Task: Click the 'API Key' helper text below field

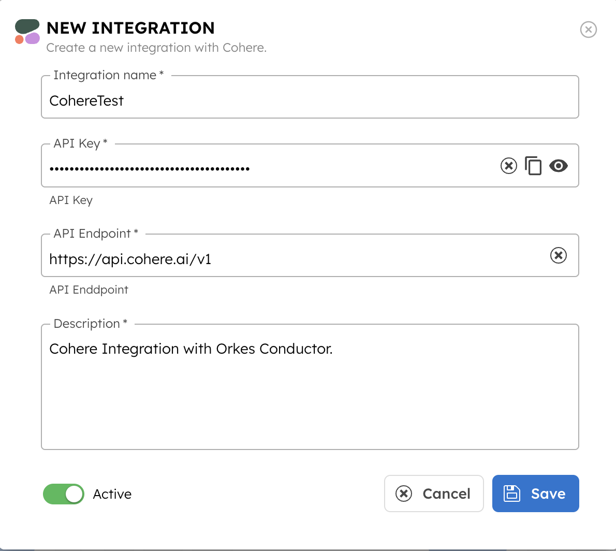Action: tap(71, 200)
